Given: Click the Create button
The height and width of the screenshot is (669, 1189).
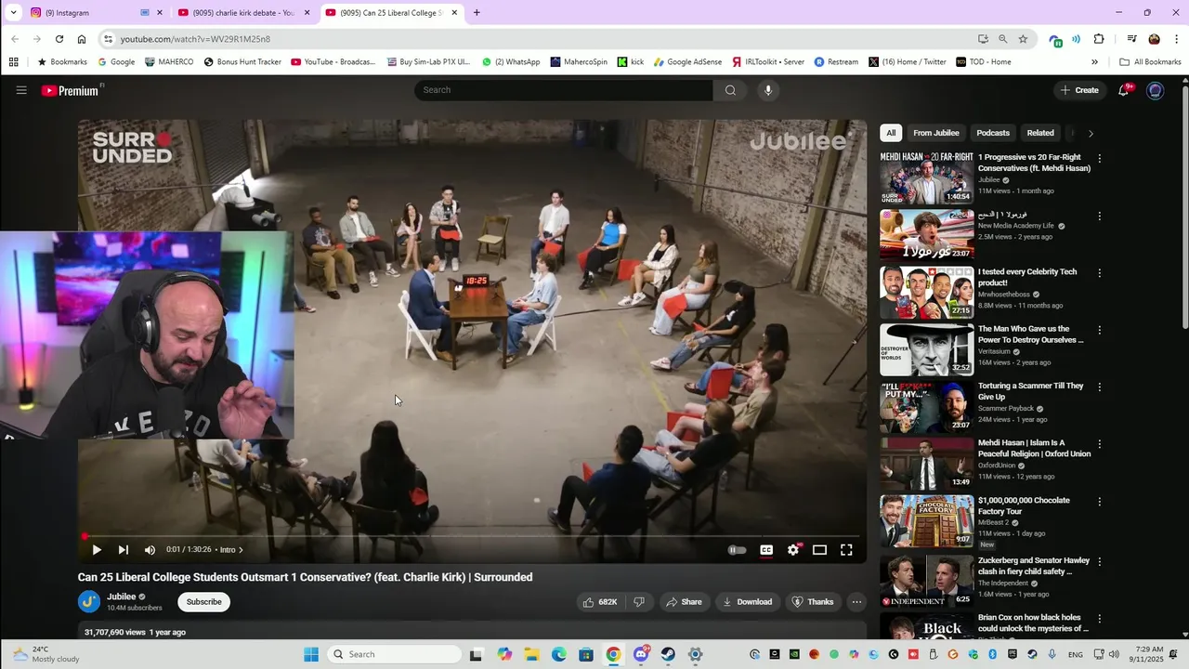Looking at the screenshot, I should point(1080,90).
